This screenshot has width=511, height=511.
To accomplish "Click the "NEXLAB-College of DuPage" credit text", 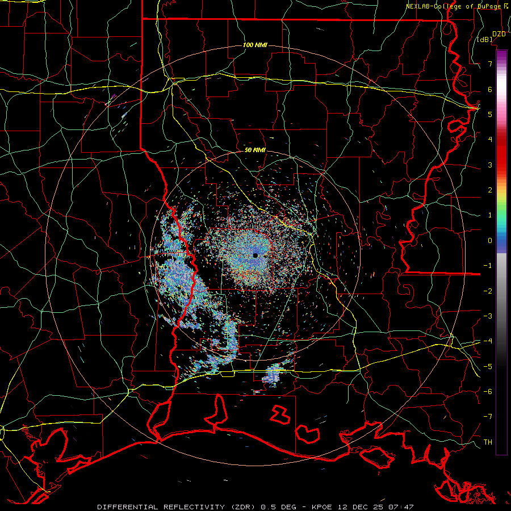I will click(453, 6).
